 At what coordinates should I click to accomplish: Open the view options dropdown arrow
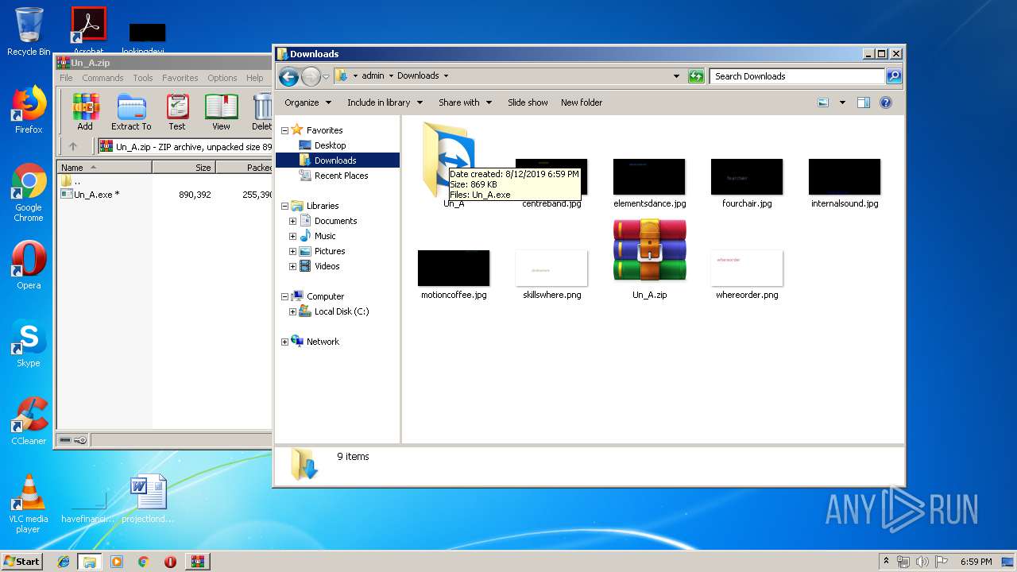coord(842,102)
